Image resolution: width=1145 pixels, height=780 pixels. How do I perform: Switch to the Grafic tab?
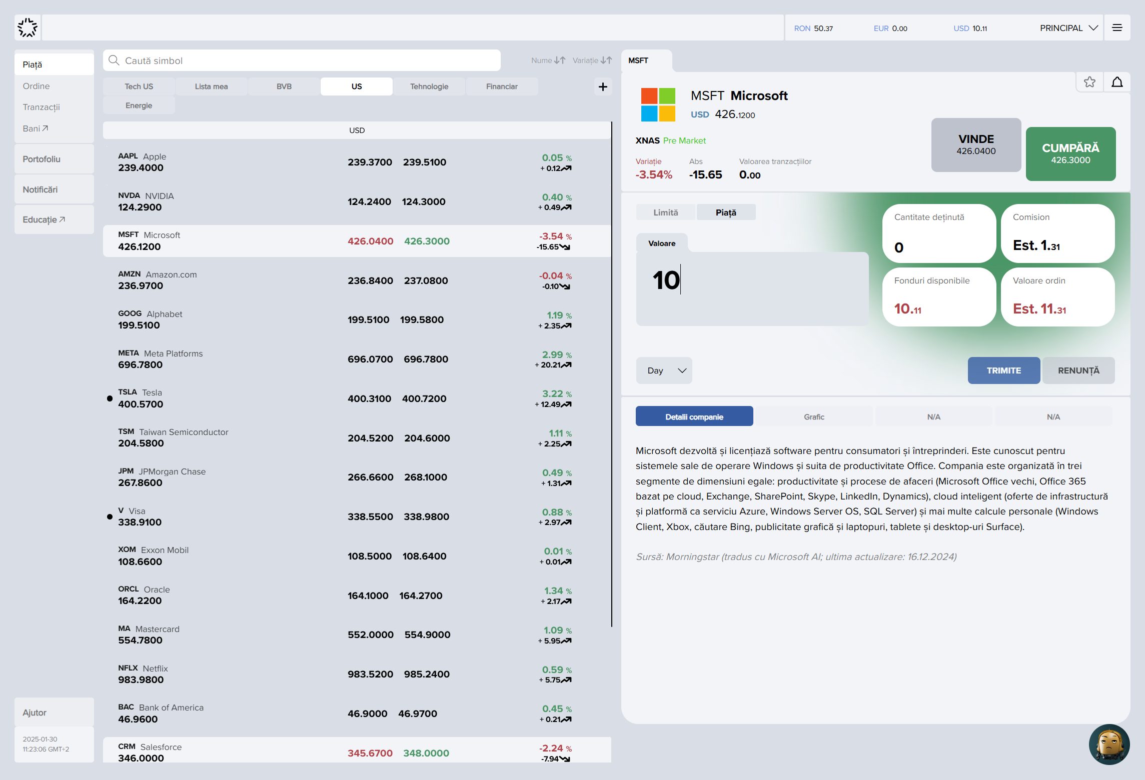point(814,417)
